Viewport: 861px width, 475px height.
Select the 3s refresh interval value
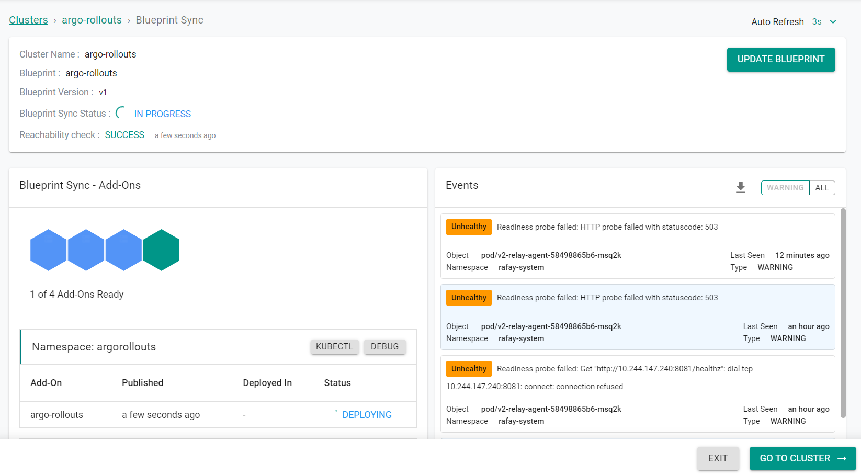[817, 22]
